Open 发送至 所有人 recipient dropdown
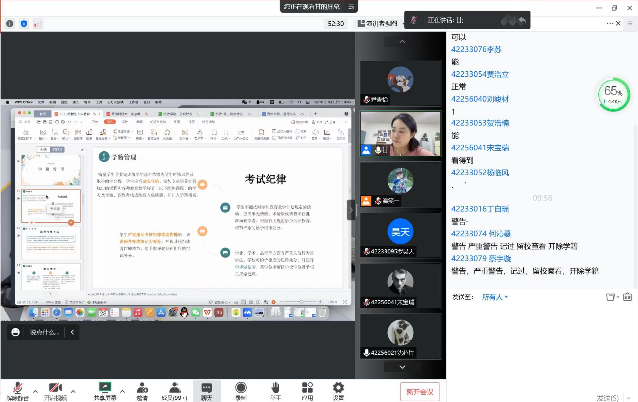The image size is (638, 402). coord(495,297)
